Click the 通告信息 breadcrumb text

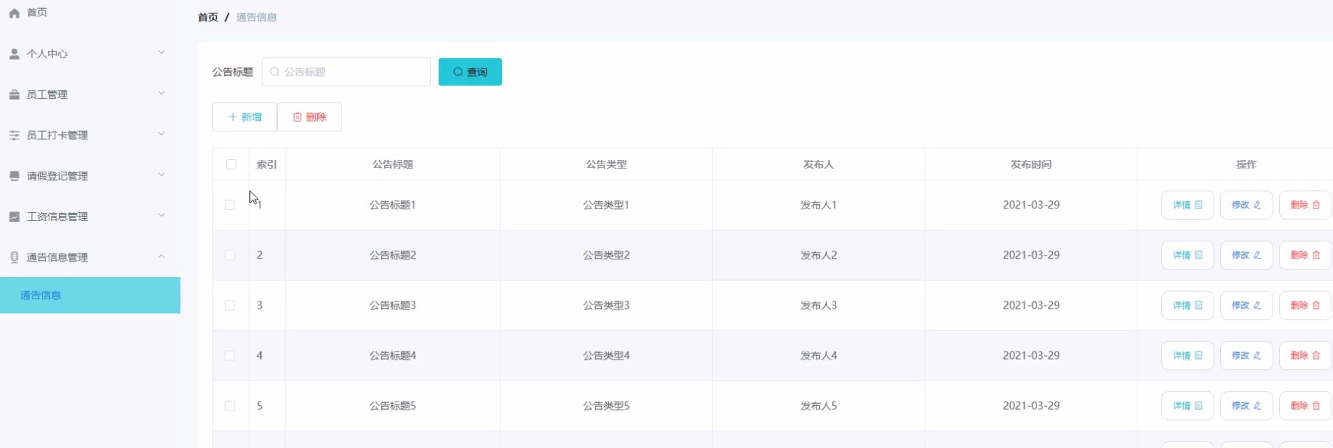[x=257, y=17]
